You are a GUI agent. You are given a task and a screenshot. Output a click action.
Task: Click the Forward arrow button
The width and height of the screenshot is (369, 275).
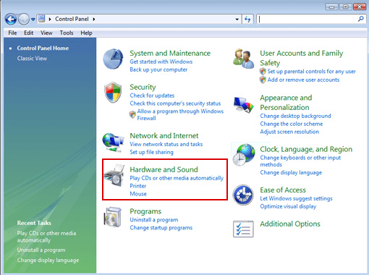point(24,19)
